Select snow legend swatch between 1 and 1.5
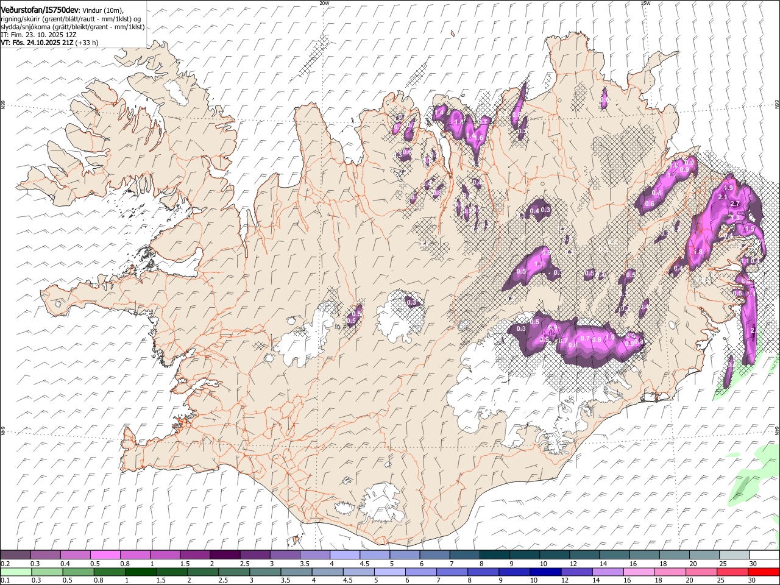Image resolution: width=780 pixels, height=585 pixels. 165,555
